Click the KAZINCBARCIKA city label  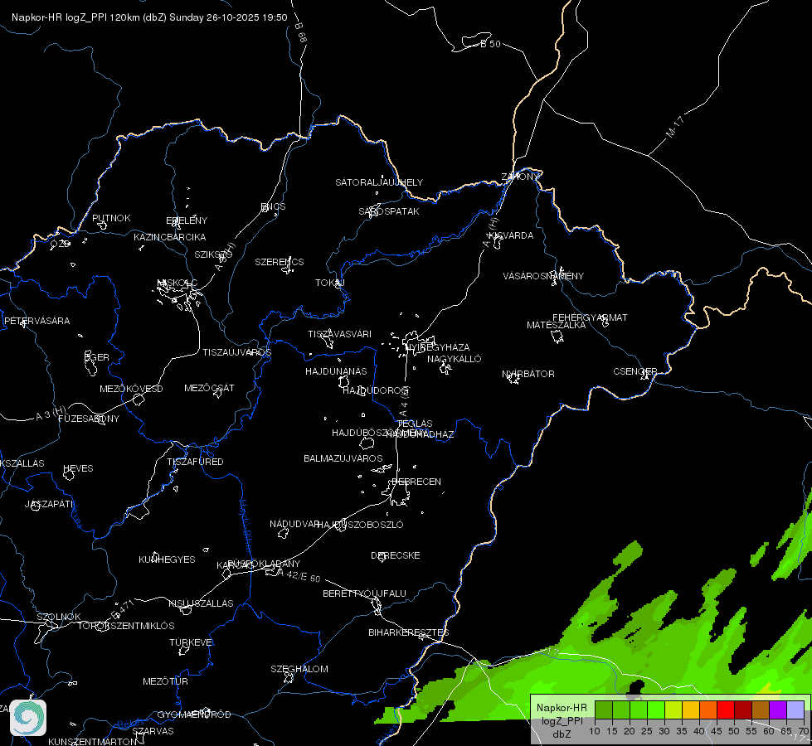pyautogui.click(x=170, y=237)
